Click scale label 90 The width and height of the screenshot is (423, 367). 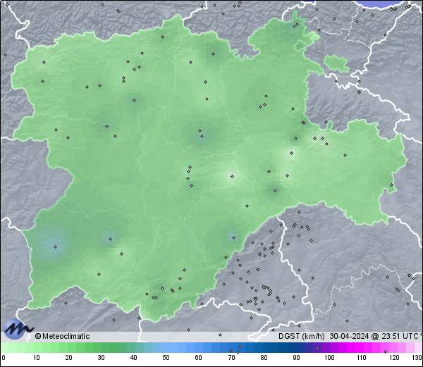click(x=297, y=358)
